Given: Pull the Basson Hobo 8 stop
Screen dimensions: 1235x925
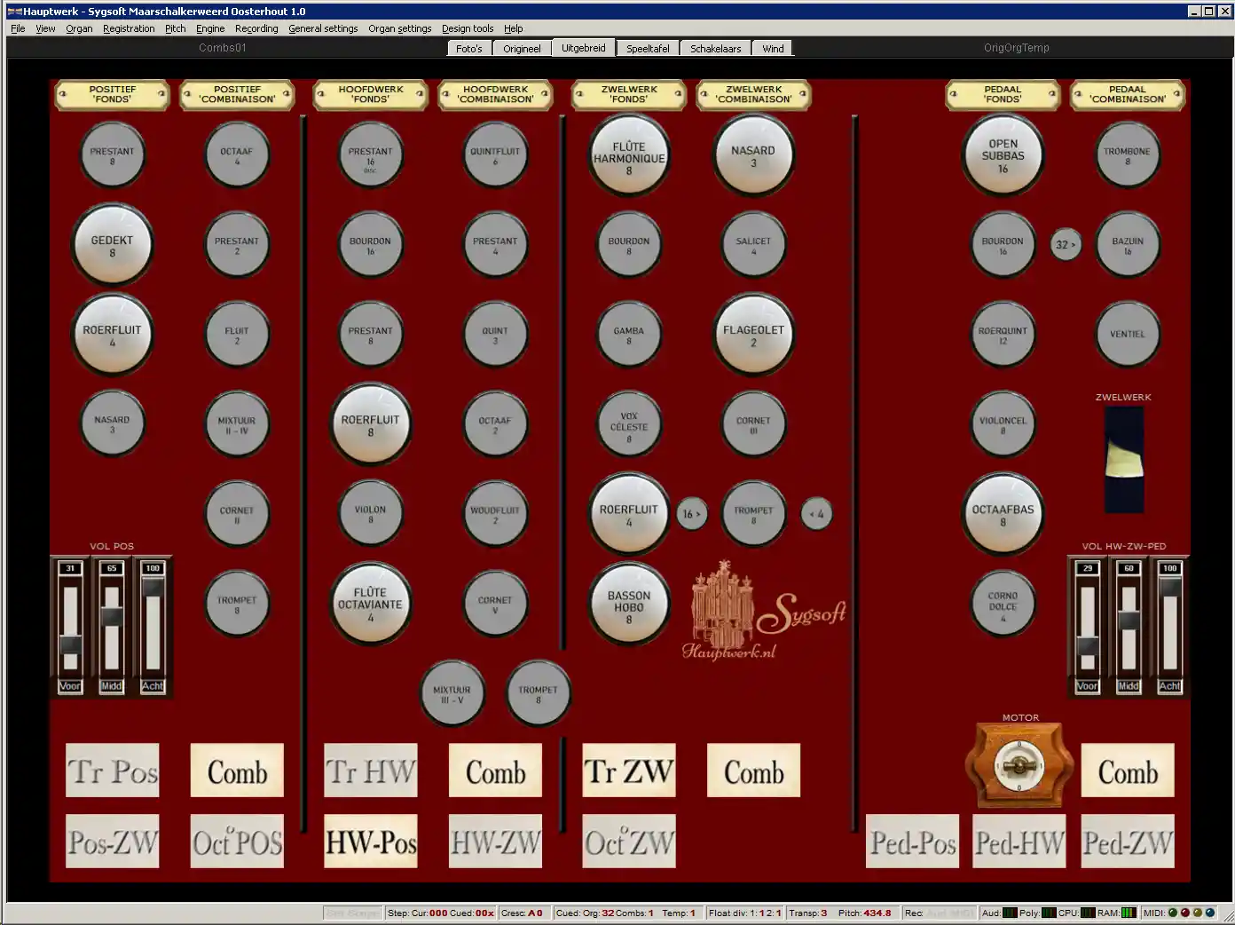Looking at the screenshot, I should coord(629,603).
